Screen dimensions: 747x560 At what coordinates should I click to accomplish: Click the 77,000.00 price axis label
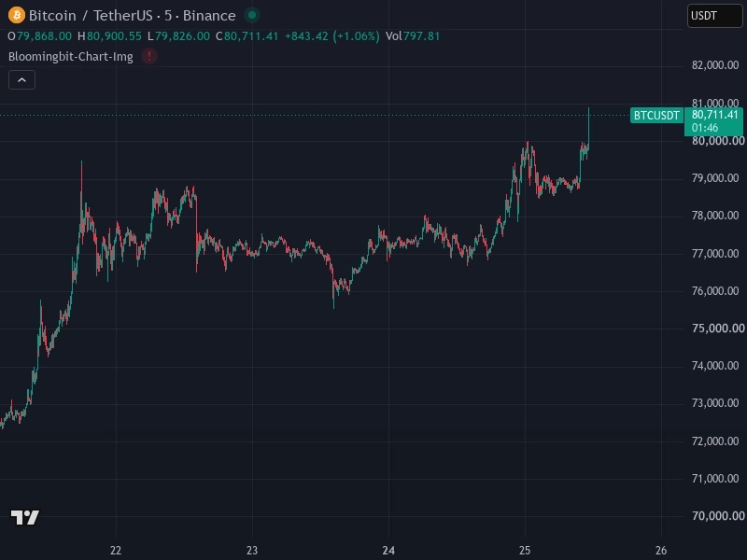(715, 253)
